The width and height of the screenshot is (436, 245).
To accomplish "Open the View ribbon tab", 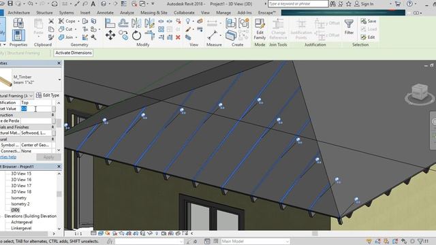I will [x=205, y=13].
